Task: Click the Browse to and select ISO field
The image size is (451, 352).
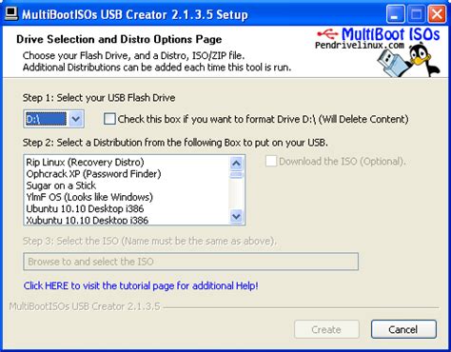Action: click(191, 262)
